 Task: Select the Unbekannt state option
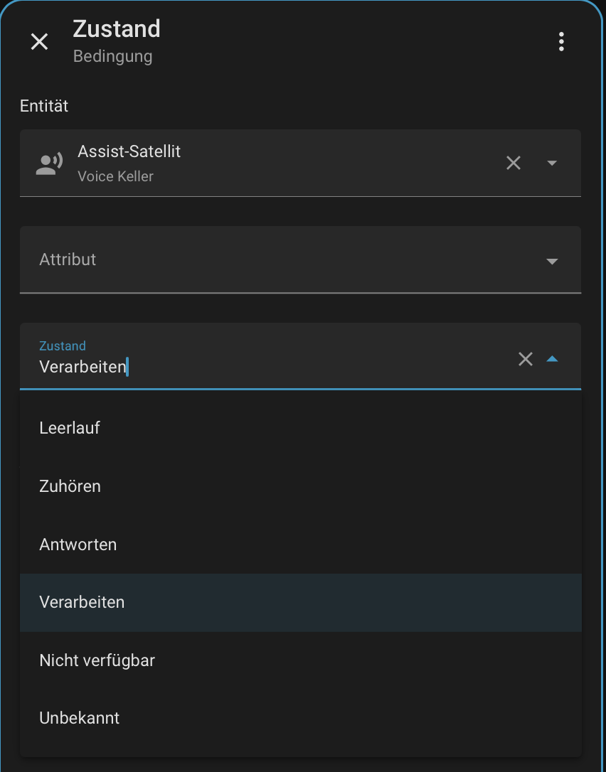tap(80, 718)
